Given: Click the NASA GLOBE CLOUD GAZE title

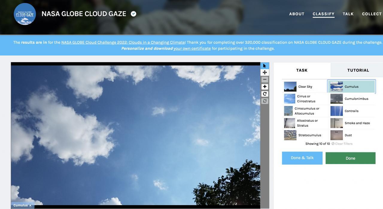Looking at the screenshot, I should [x=84, y=14].
